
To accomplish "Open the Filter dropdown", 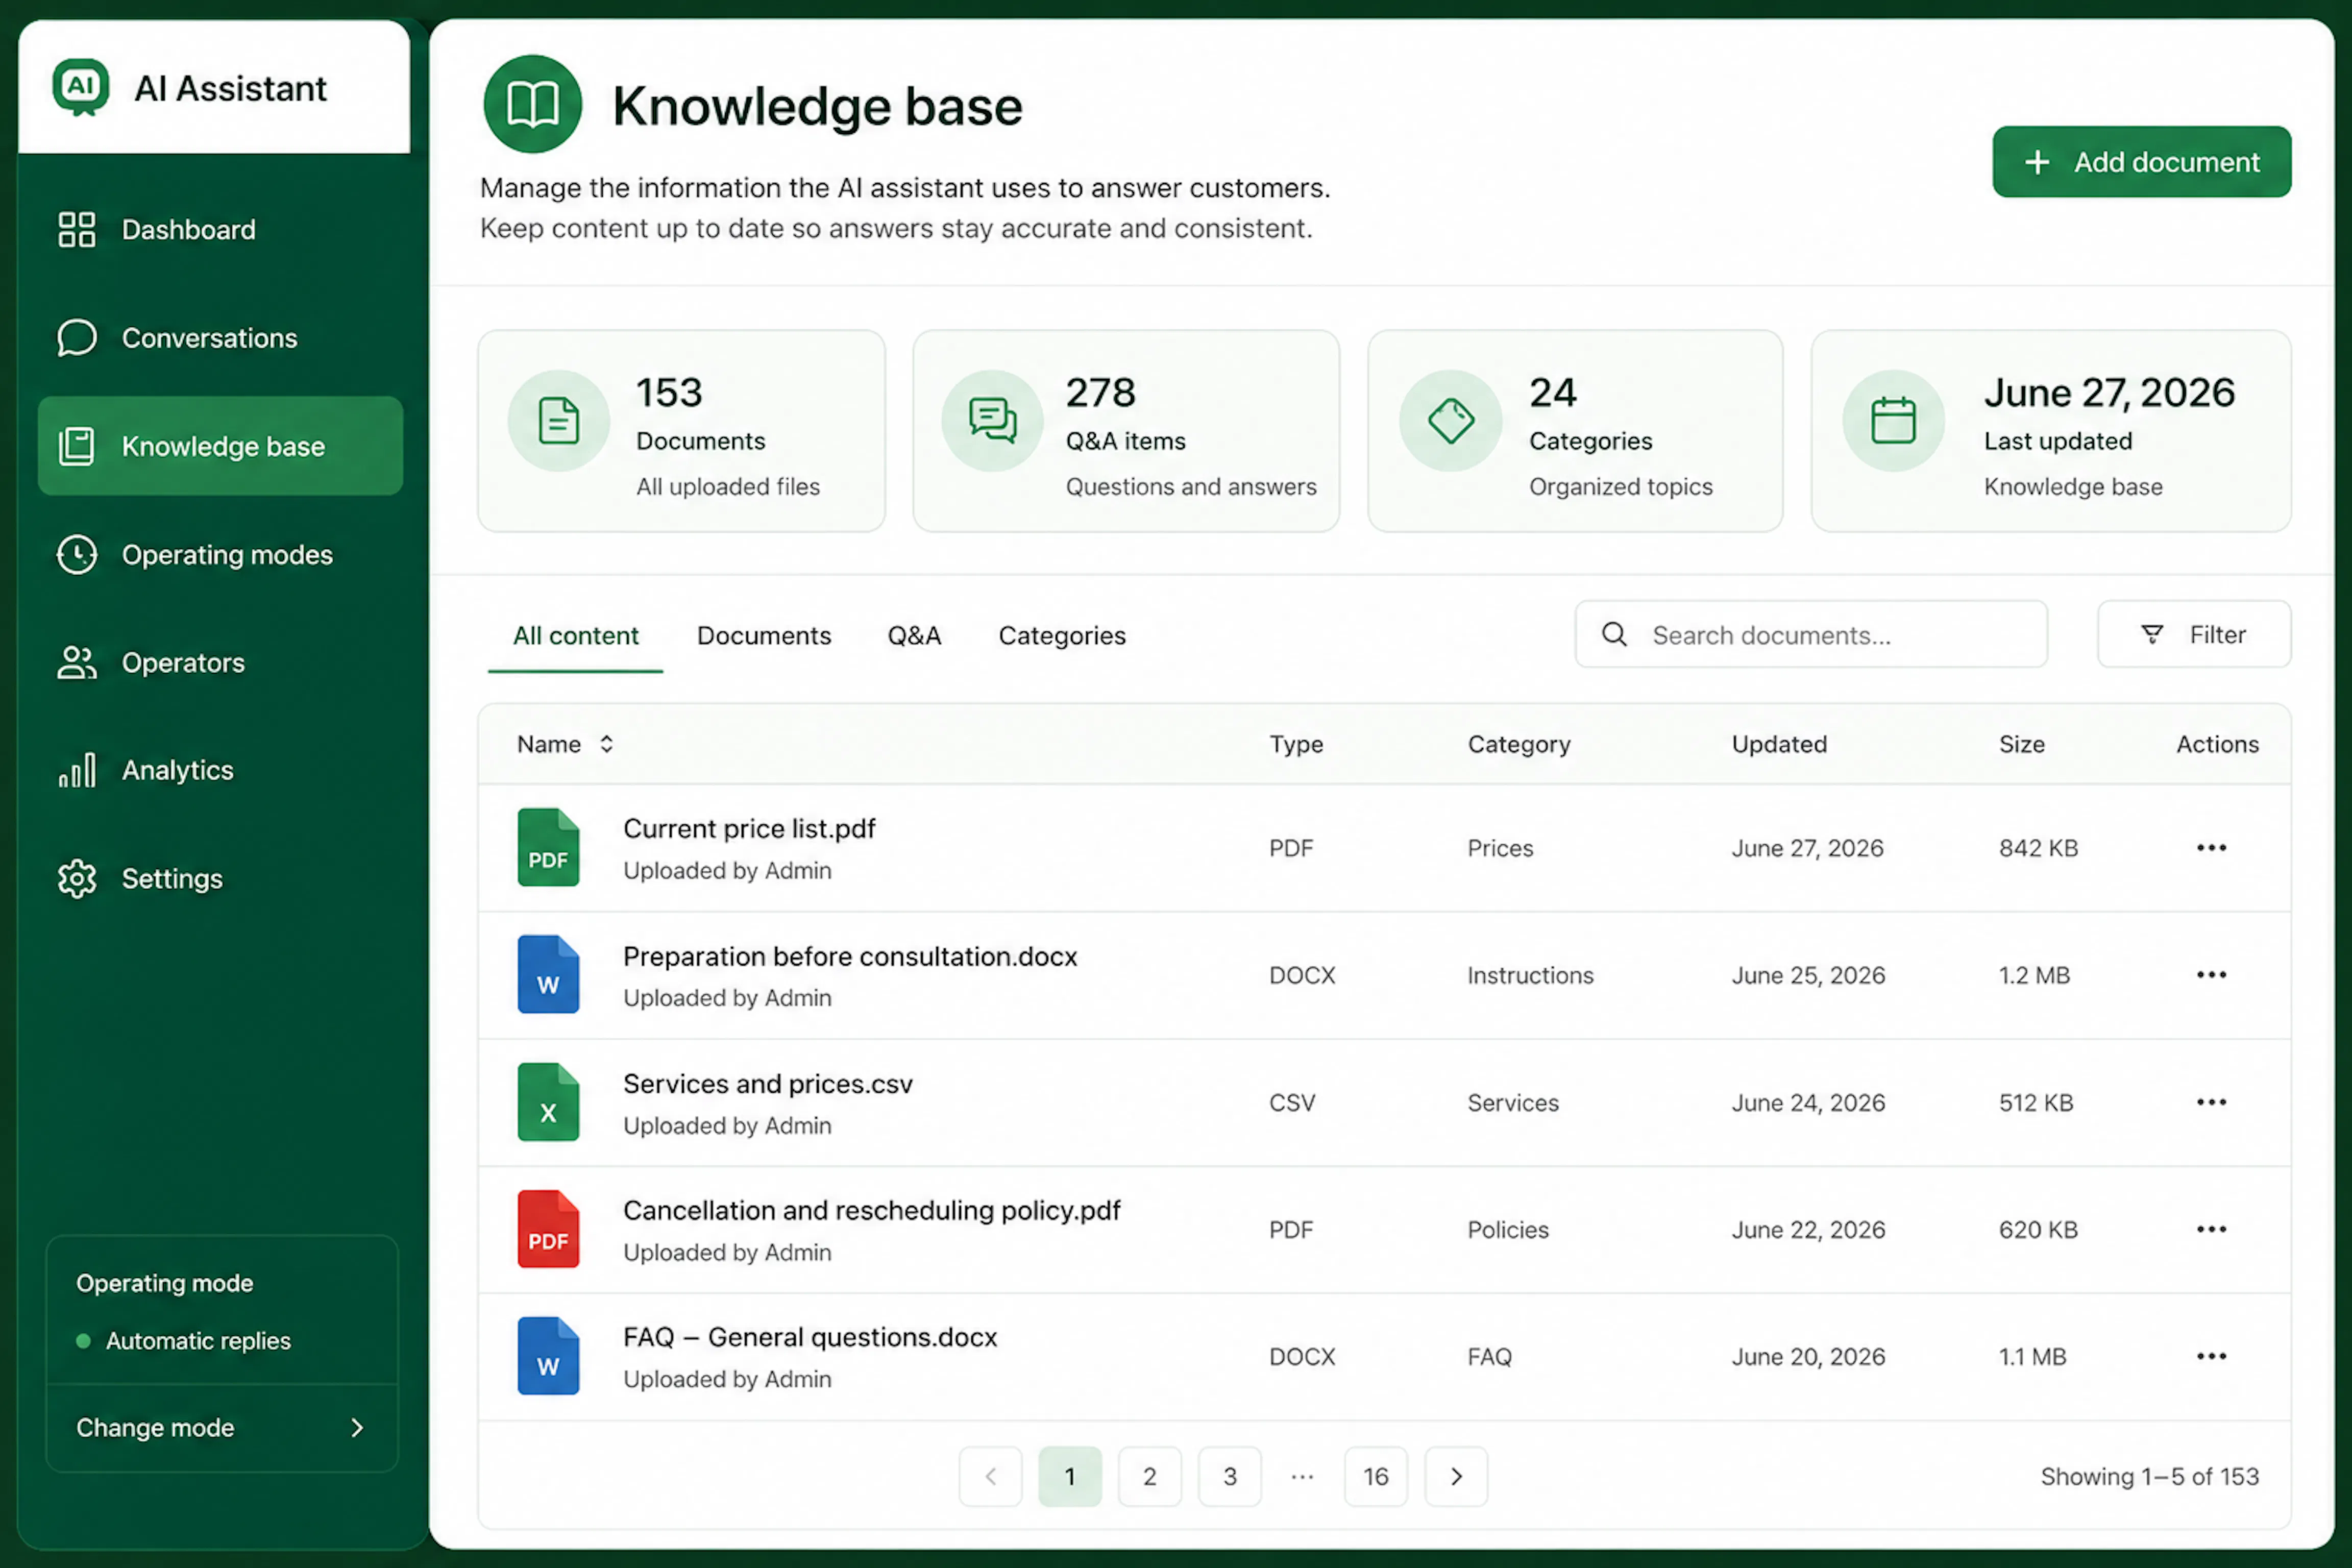I will point(2193,634).
